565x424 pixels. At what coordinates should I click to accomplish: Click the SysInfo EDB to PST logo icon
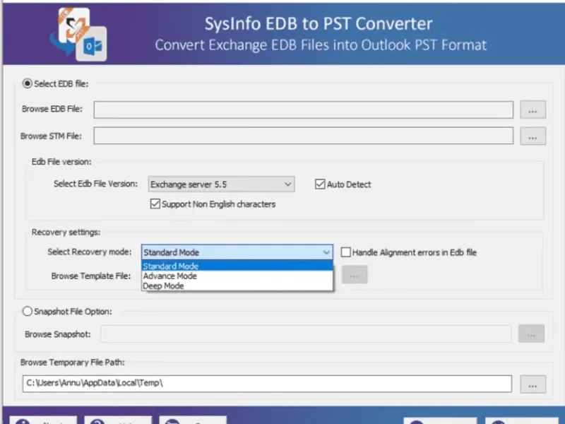pos(78,34)
